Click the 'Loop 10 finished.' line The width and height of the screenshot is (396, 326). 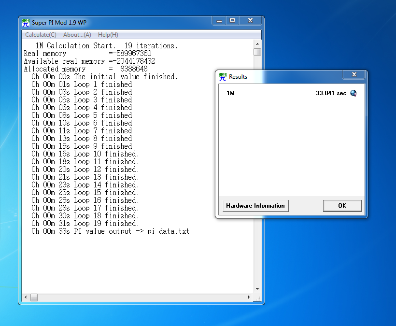pos(85,154)
